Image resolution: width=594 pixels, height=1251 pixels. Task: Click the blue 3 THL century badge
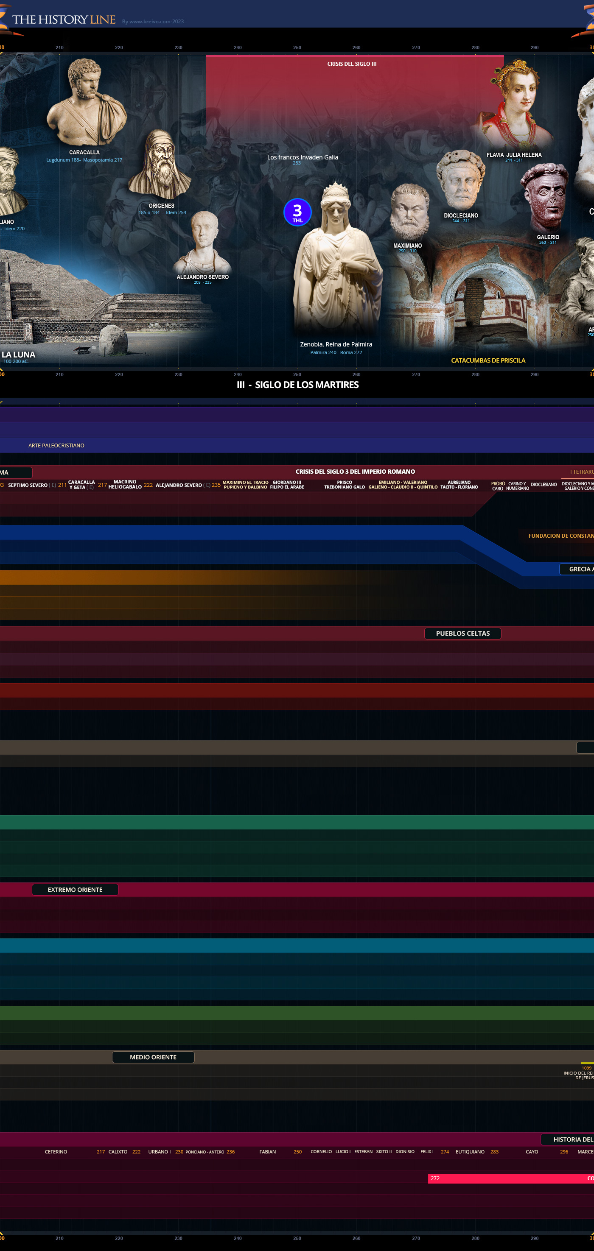tap(297, 212)
